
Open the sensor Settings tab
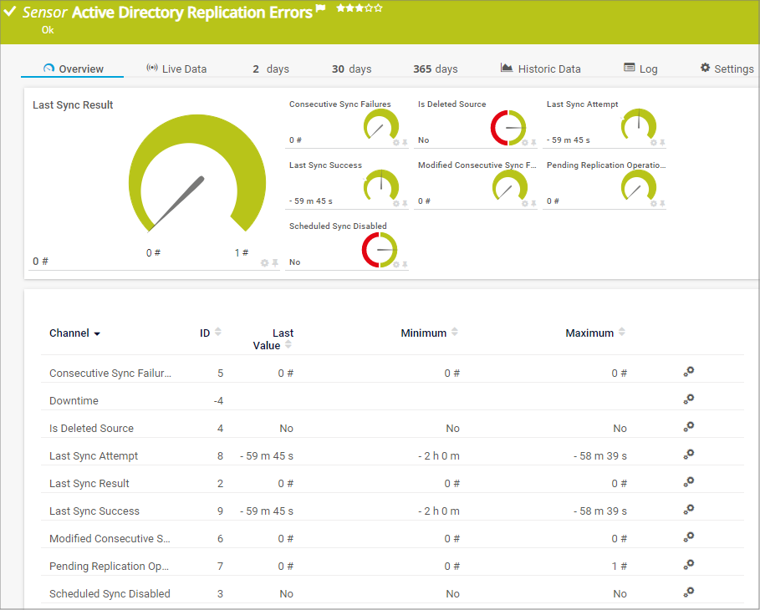(727, 69)
